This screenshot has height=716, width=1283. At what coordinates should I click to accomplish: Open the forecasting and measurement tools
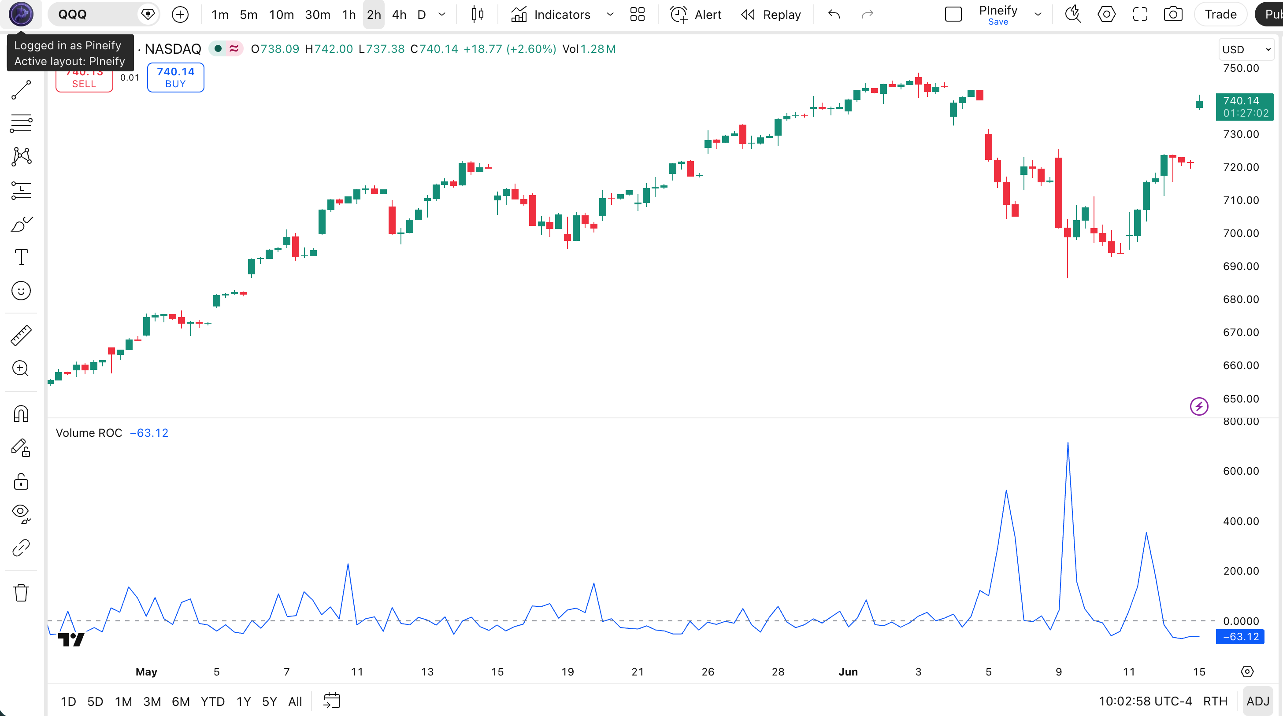(x=21, y=190)
